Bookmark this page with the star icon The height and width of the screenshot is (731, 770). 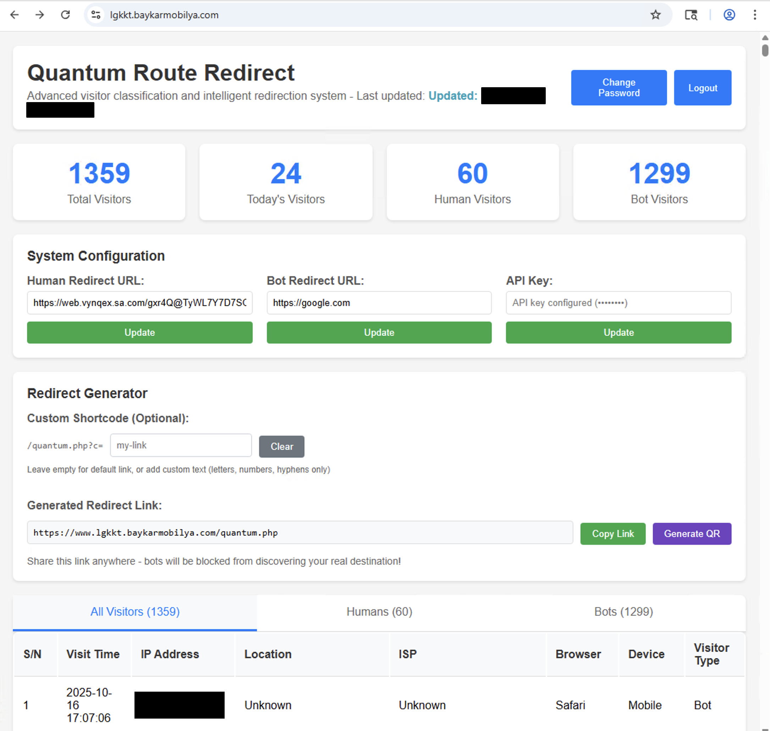coord(655,15)
